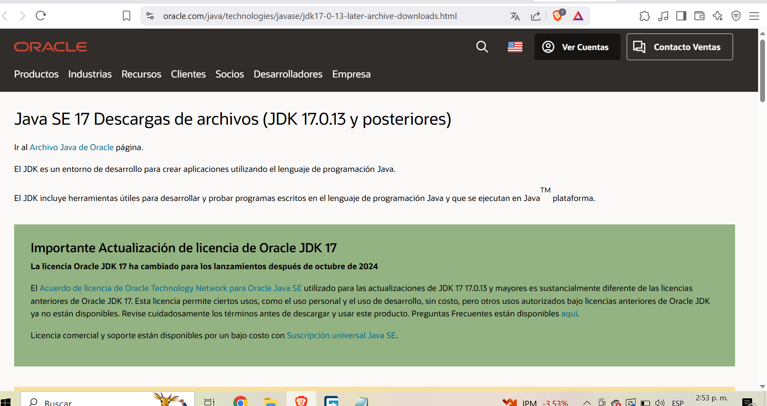The height and width of the screenshot is (406, 767).
Task: Open the Productos menu
Action: tap(36, 74)
